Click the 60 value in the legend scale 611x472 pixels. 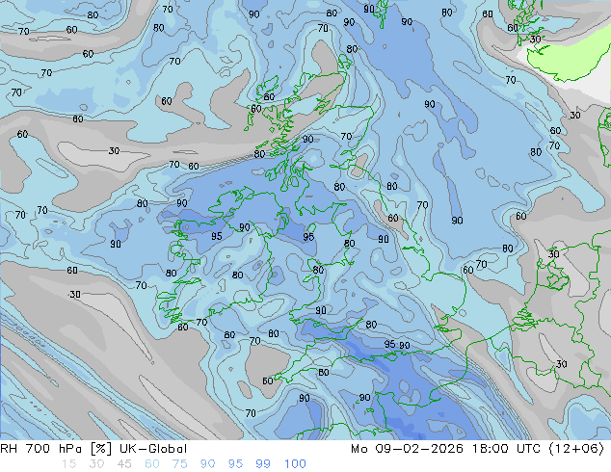(152, 464)
